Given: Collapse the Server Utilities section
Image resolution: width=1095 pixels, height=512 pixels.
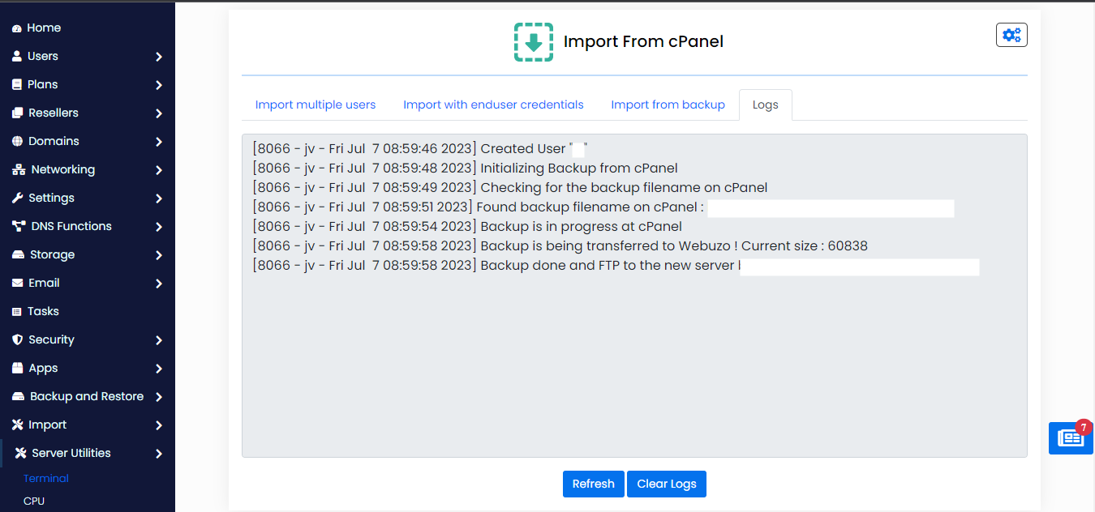Looking at the screenshot, I should [159, 454].
